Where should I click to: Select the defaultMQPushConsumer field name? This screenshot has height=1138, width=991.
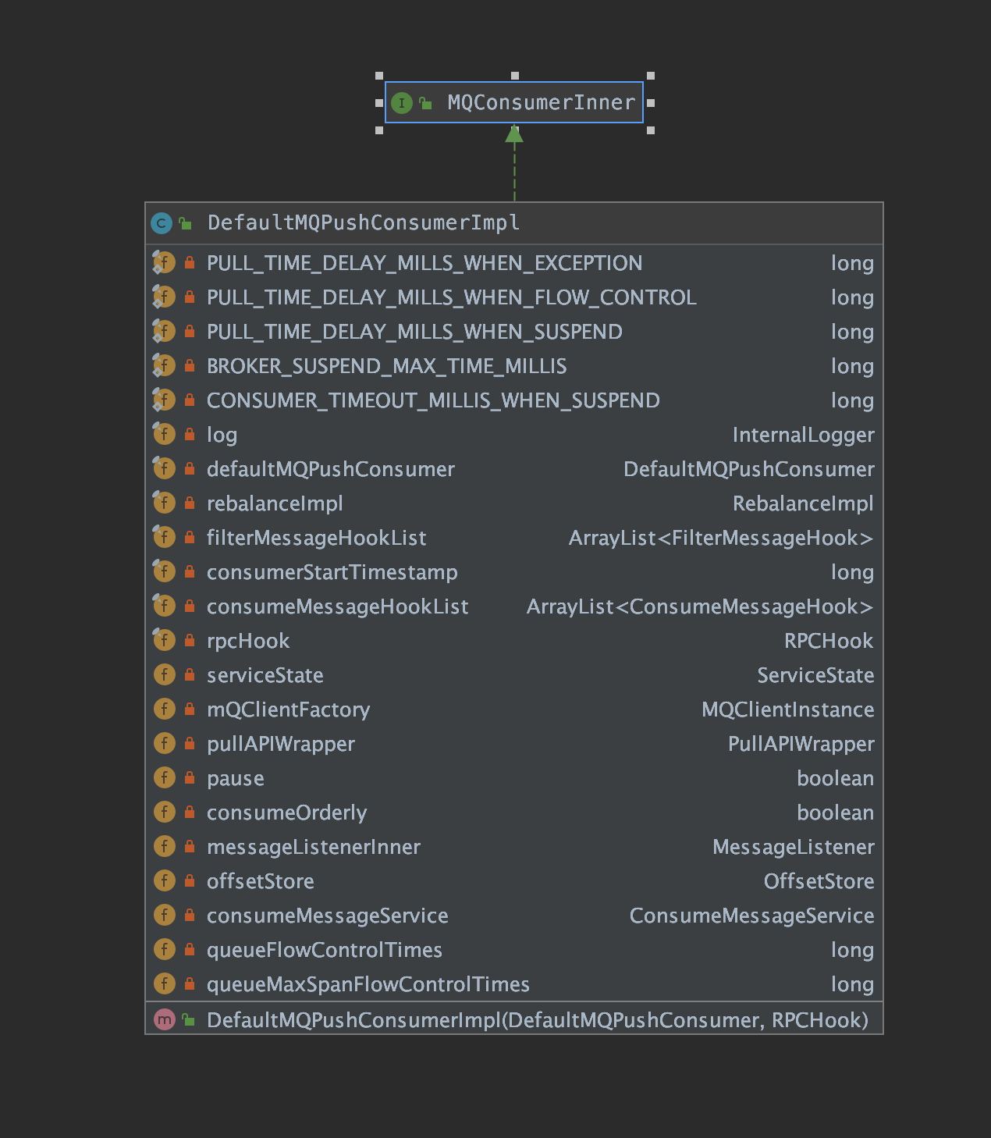(331, 469)
